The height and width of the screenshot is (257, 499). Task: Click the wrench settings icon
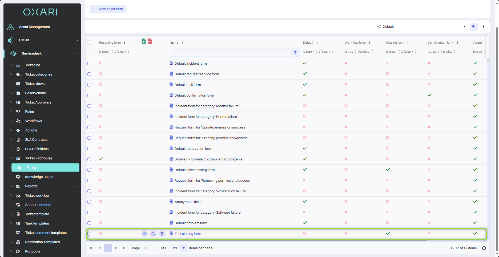[x=473, y=27]
